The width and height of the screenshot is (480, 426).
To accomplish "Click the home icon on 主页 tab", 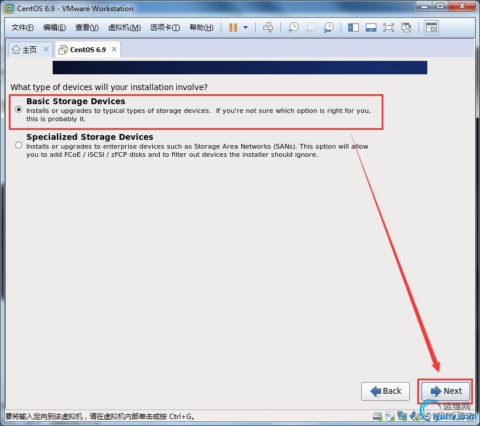I will 16,50.
